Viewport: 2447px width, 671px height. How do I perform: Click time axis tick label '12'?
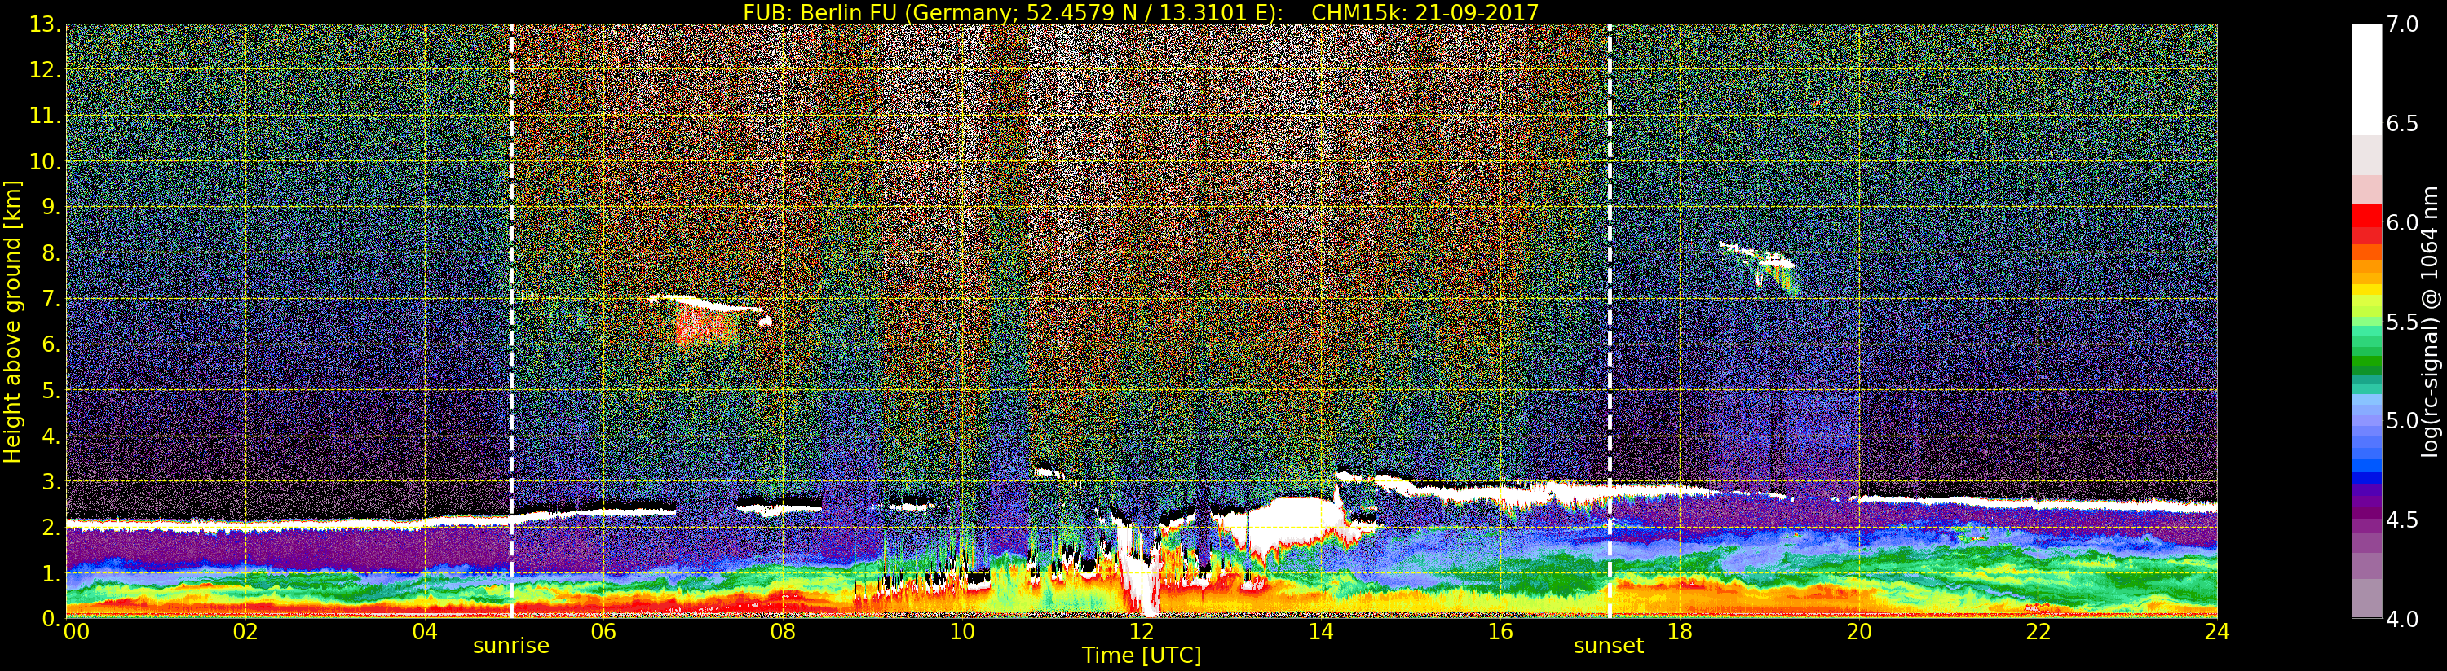coord(1142,631)
